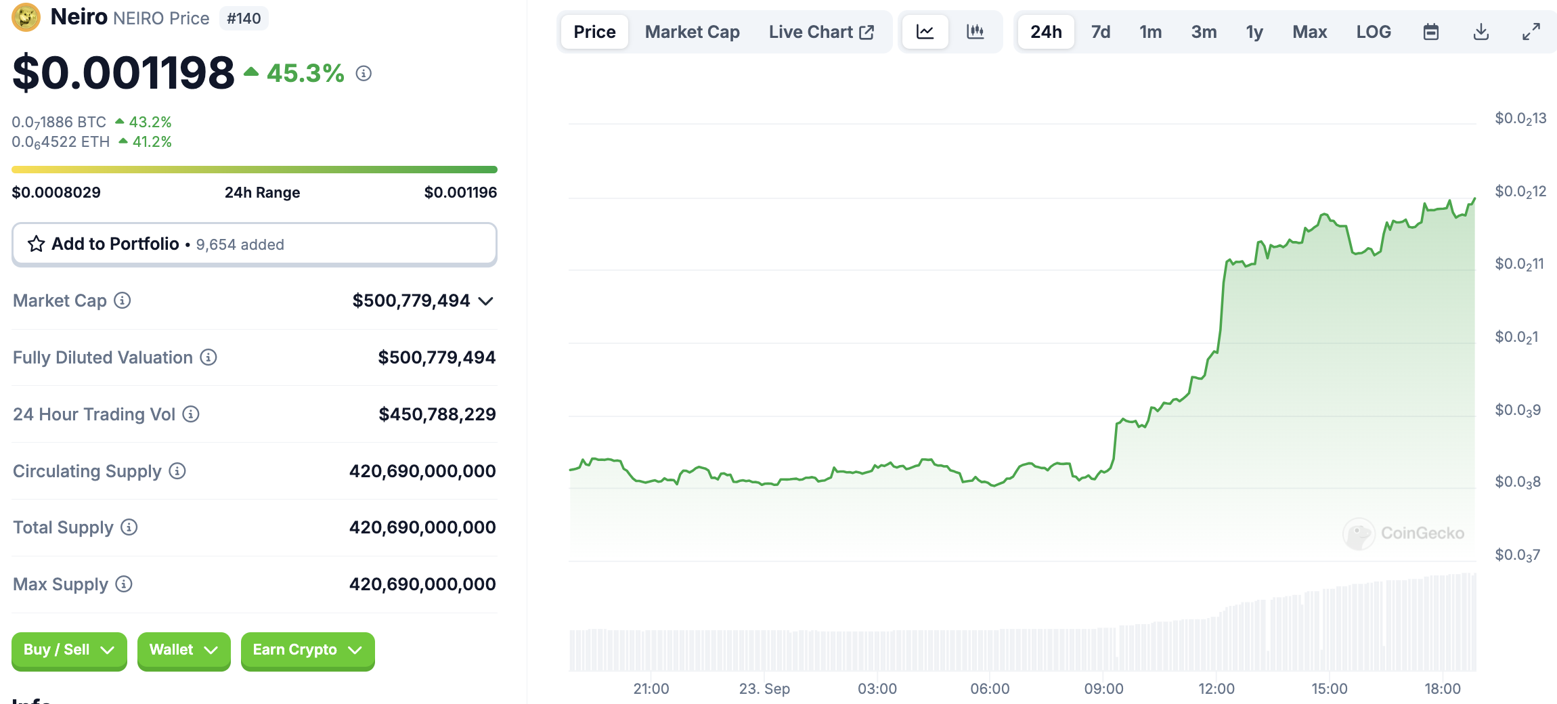Open the Buy / Sell dropdown

[69, 650]
